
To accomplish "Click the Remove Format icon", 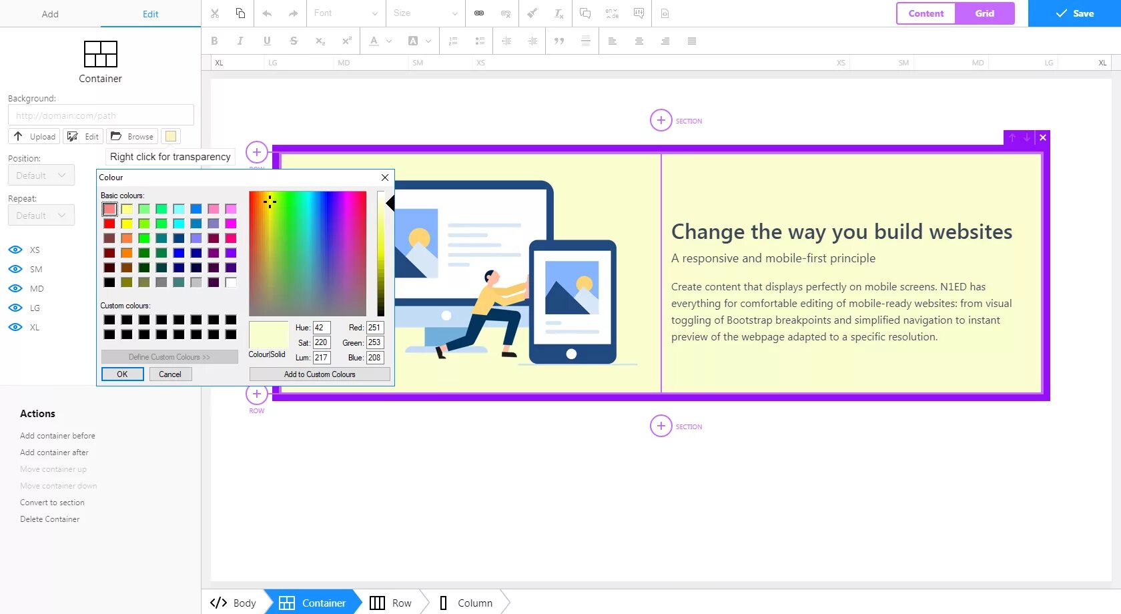I will [x=558, y=13].
